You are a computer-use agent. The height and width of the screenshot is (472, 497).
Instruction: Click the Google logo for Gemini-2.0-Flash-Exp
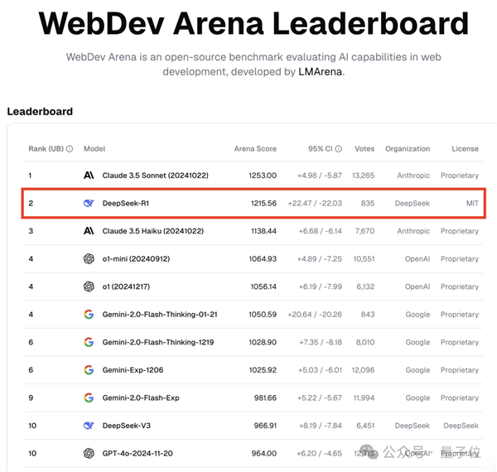click(x=89, y=397)
